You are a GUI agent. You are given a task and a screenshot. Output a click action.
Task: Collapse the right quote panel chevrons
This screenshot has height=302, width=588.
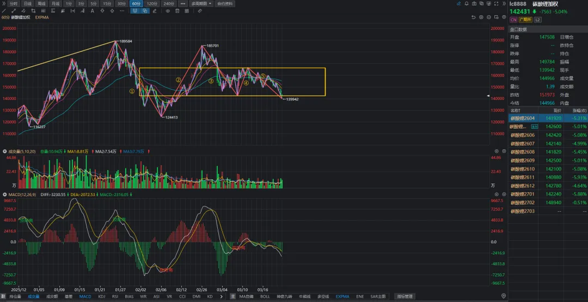pyautogui.click(x=504, y=3)
